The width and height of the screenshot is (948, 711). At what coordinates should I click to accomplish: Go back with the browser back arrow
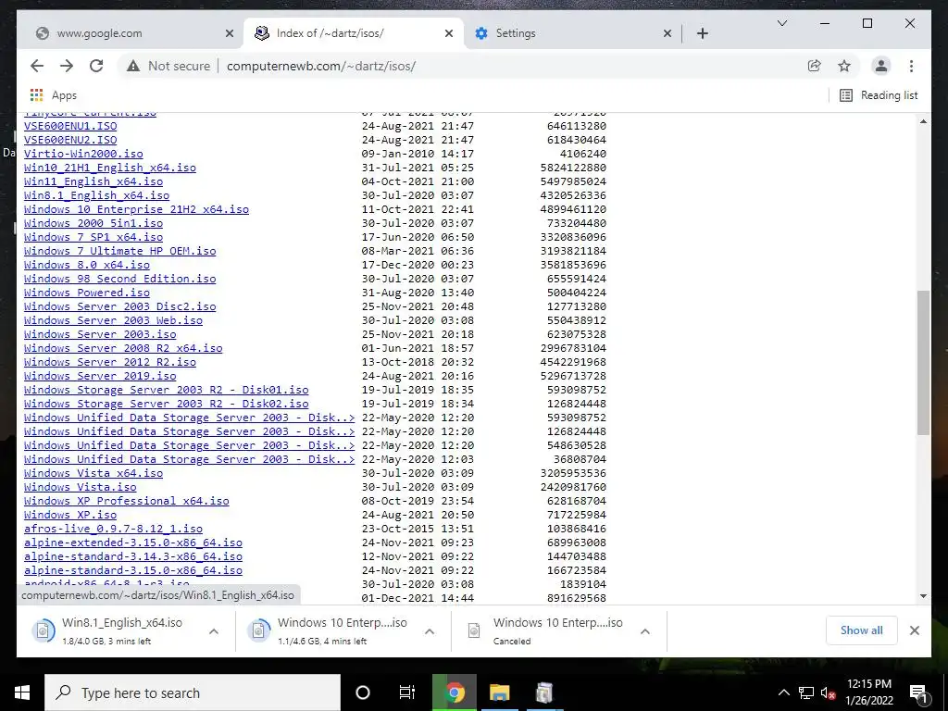(x=37, y=66)
